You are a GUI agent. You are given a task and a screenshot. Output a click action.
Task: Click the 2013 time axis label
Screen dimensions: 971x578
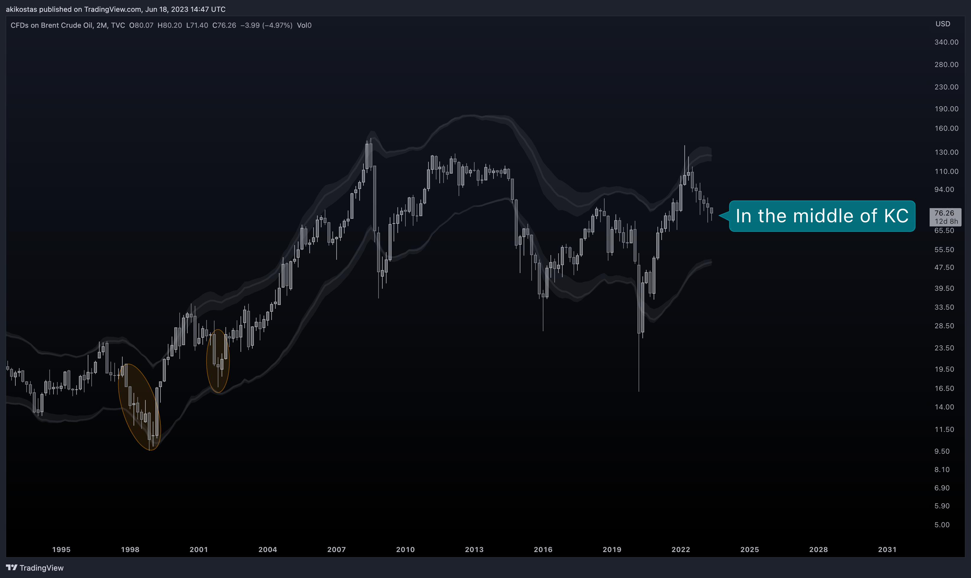(474, 550)
